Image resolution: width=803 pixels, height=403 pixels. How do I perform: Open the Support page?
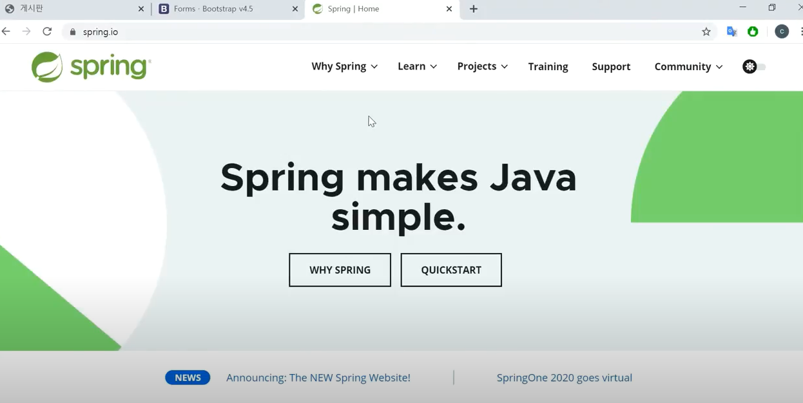(611, 66)
